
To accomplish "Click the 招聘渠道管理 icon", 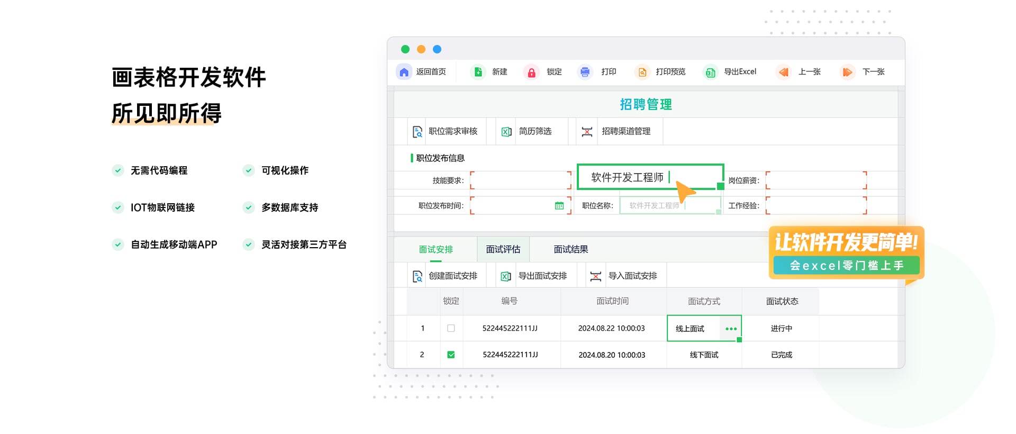I will click(587, 131).
